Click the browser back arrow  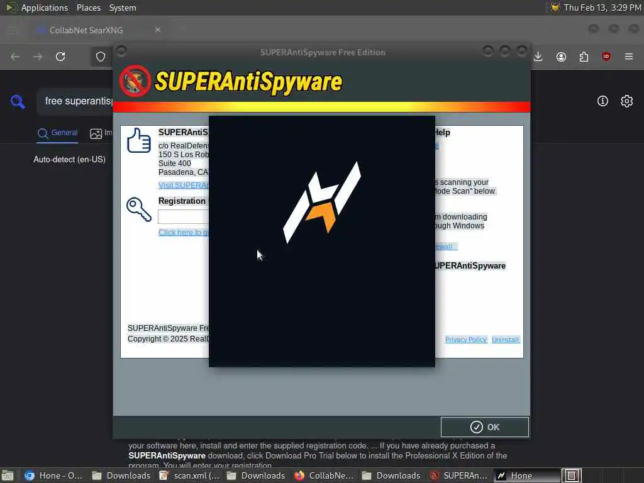(x=15, y=57)
